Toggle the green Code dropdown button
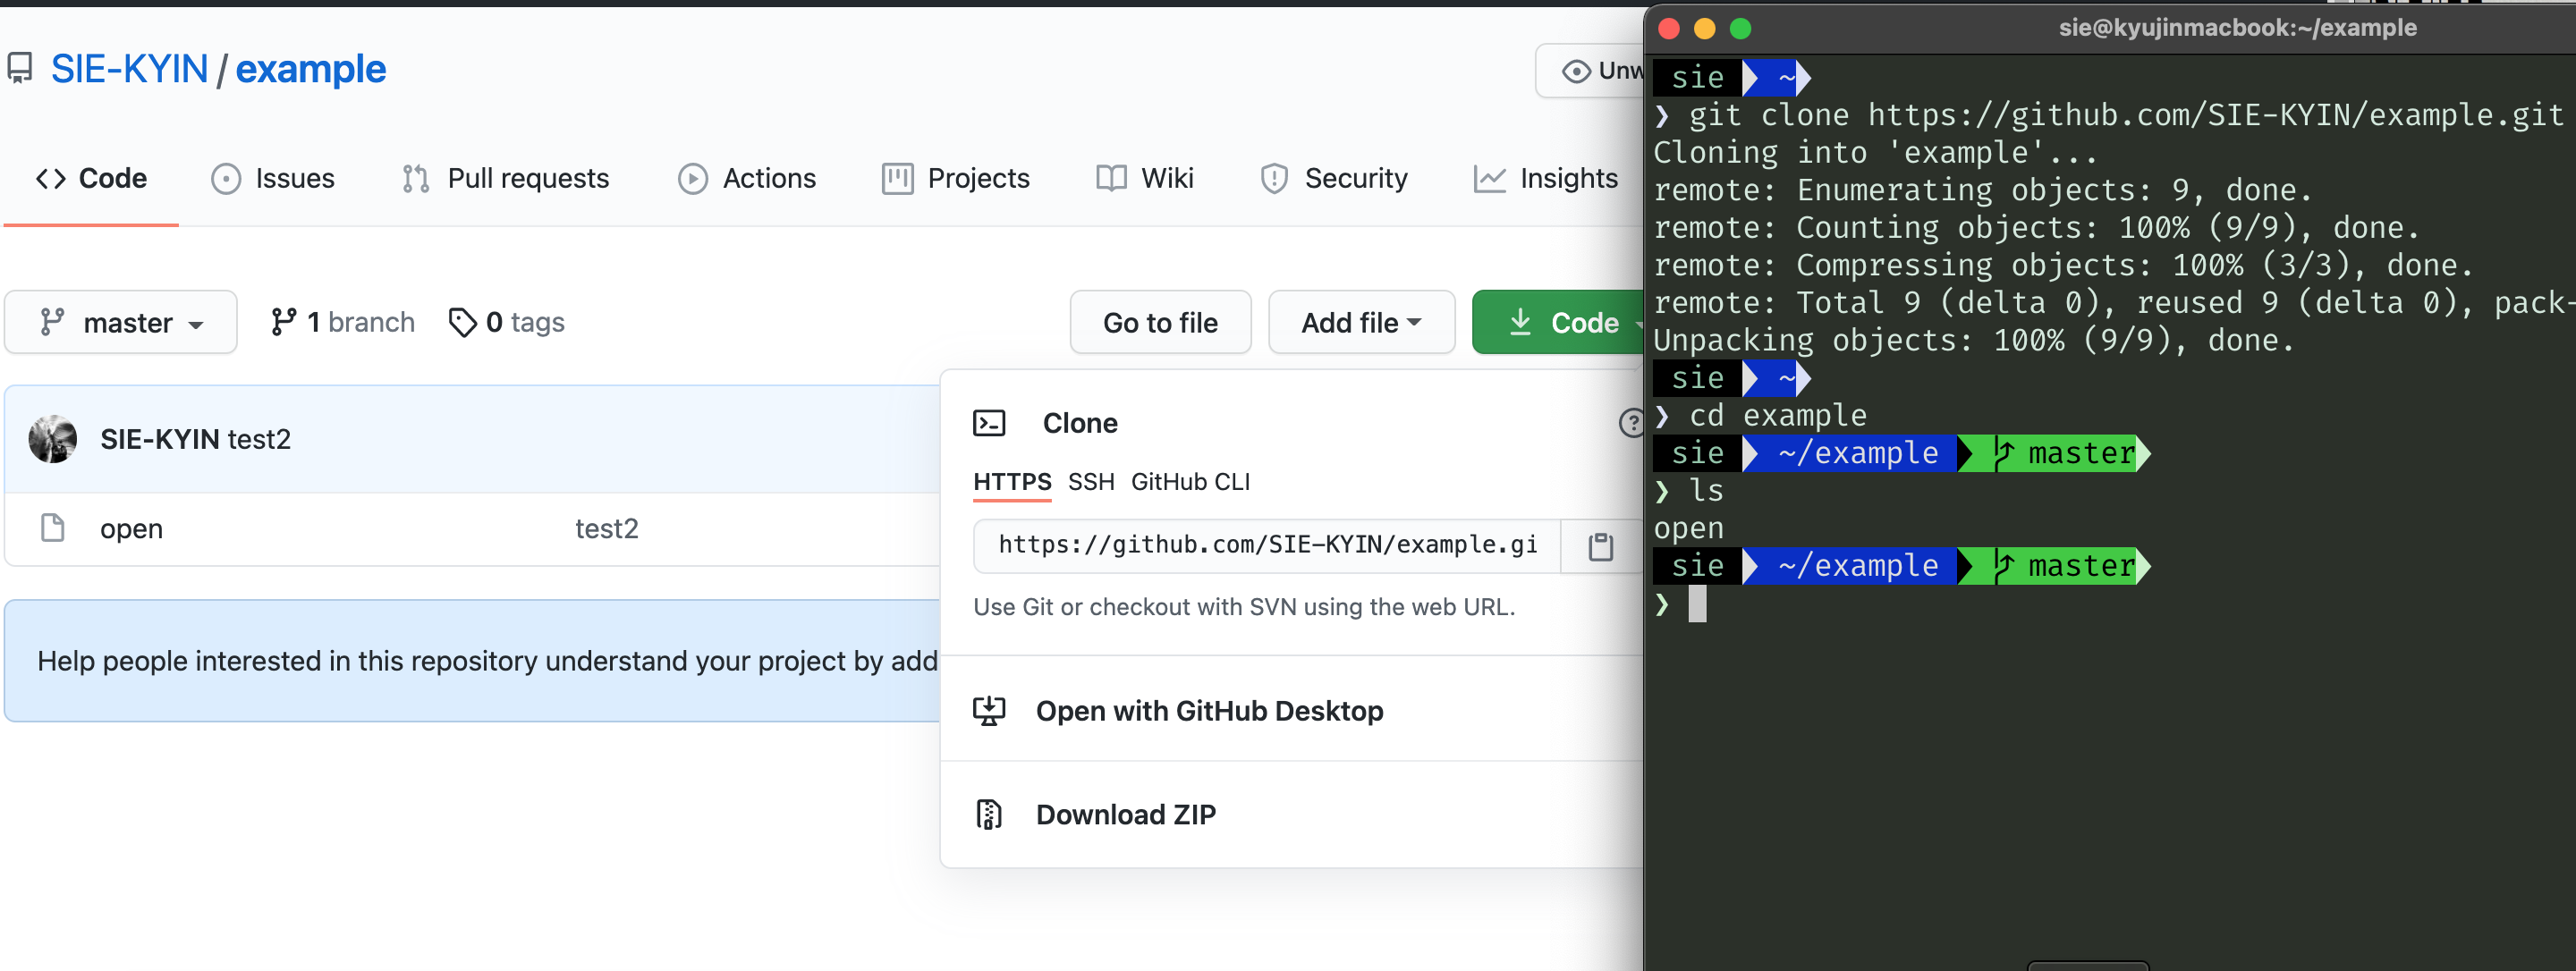The width and height of the screenshot is (2576, 971). [1558, 322]
